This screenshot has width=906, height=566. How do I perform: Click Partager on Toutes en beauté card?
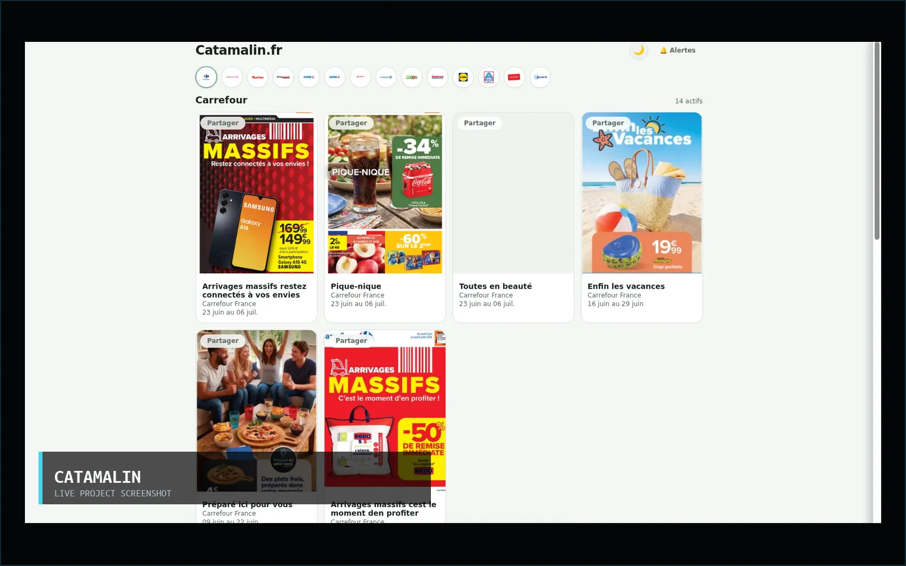(x=480, y=123)
